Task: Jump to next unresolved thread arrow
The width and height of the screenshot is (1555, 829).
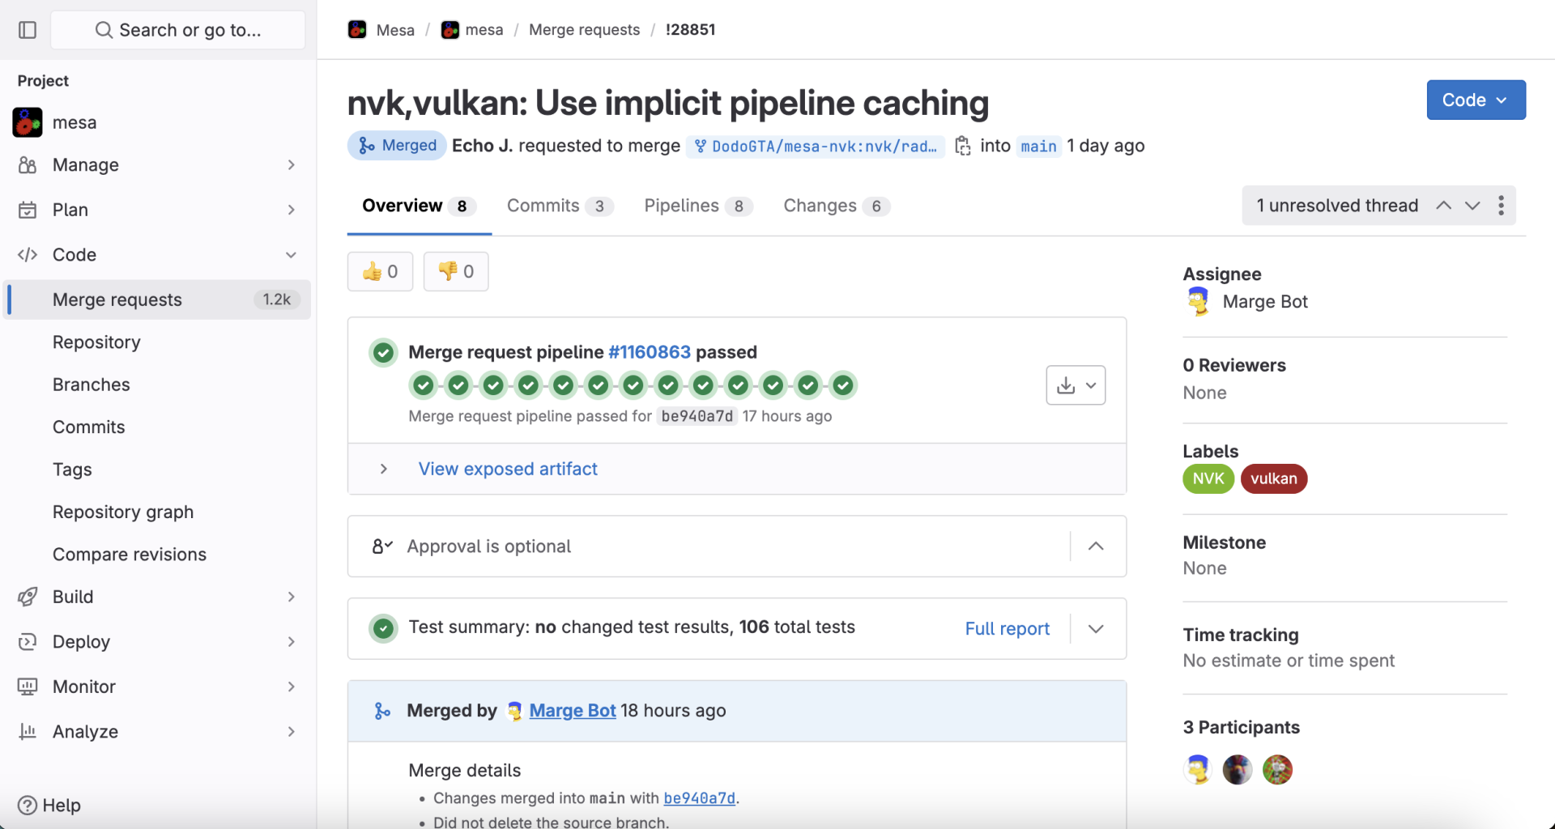Action: click(x=1472, y=206)
